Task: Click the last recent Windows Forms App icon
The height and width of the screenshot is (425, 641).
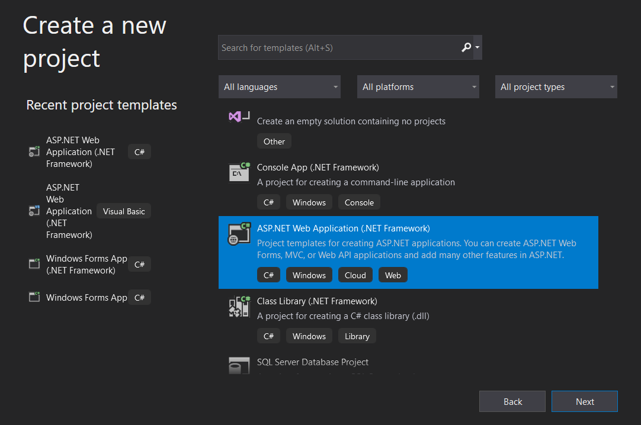Action: (34, 297)
